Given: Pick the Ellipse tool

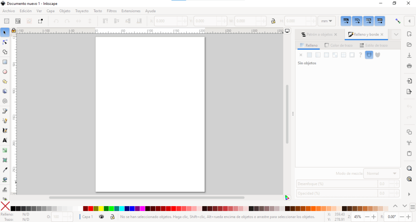Looking at the screenshot, I should click(x=5, y=72).
